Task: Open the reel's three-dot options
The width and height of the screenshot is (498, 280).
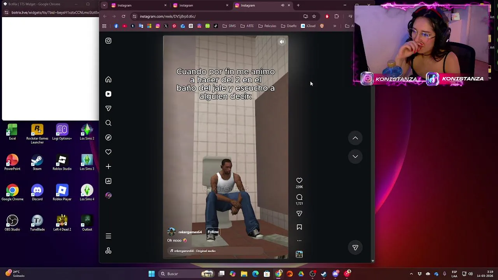Action: tap(299, 241)
